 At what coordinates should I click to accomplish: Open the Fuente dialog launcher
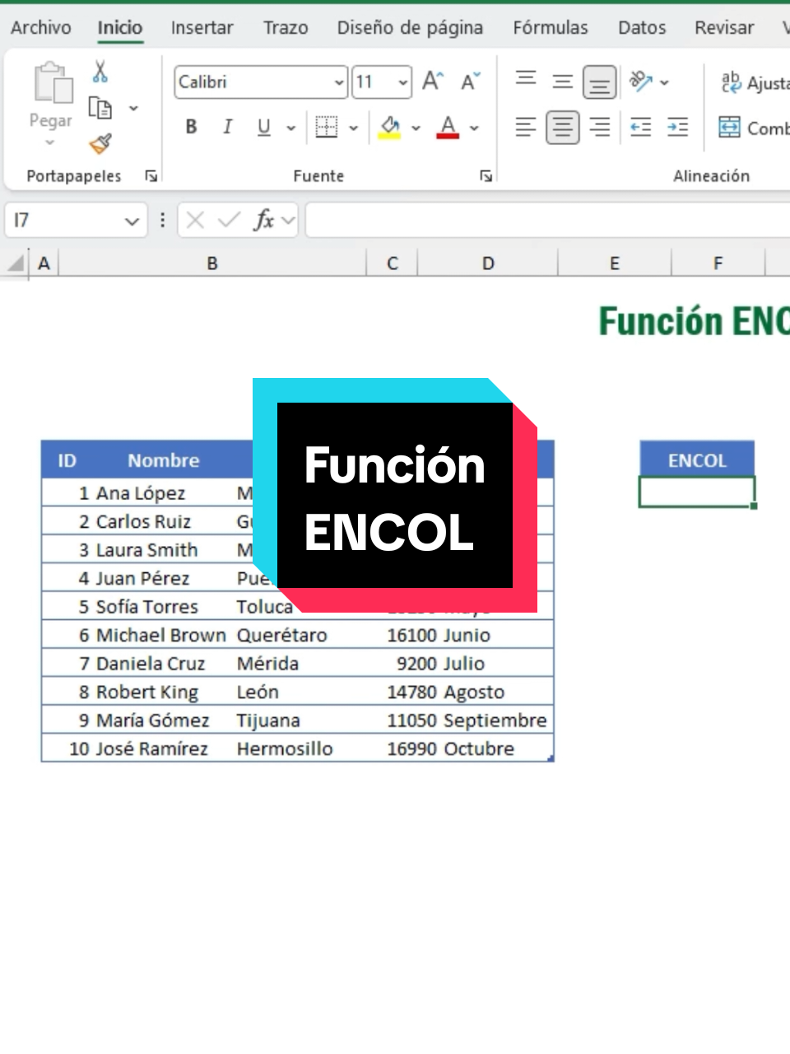[x=486, y=175]
